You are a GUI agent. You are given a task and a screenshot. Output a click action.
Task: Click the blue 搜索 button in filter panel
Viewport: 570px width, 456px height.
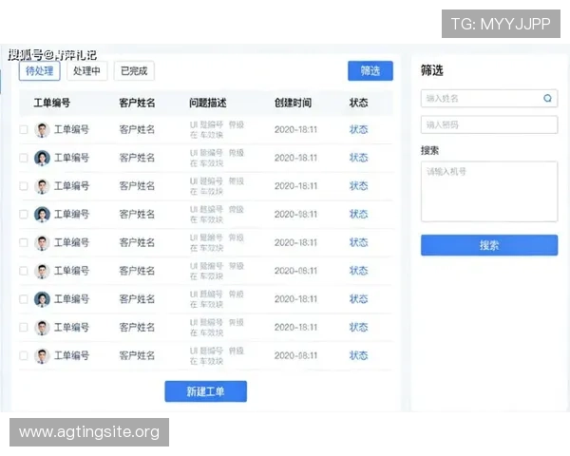(489, 245)
